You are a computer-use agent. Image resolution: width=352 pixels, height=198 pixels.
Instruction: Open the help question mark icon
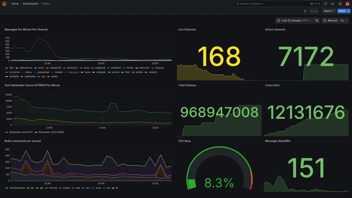pos(326,4)
